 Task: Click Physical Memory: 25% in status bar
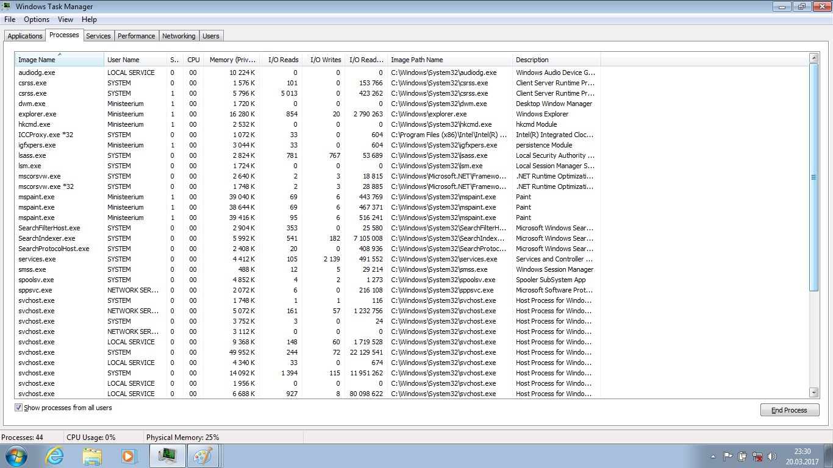pyautogui.click(x=183, y=438)
